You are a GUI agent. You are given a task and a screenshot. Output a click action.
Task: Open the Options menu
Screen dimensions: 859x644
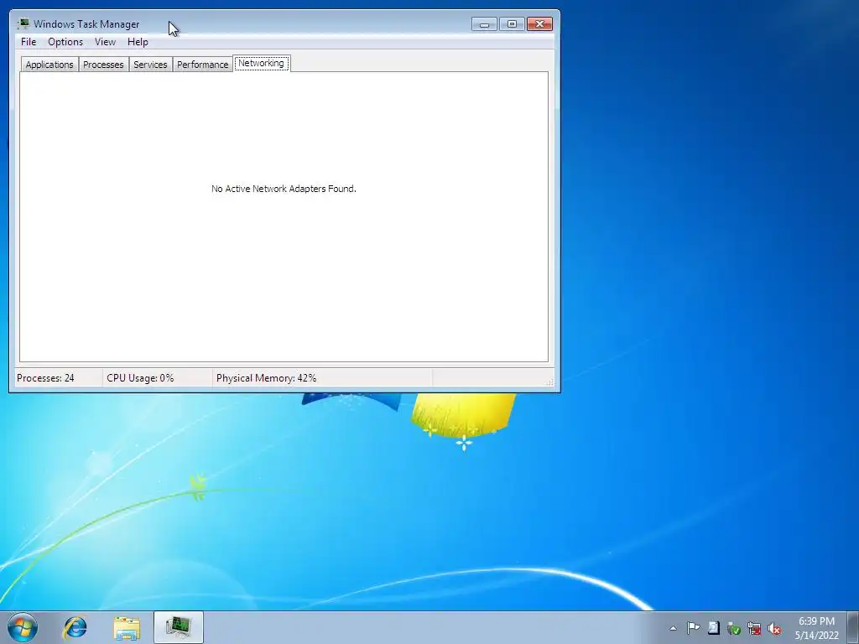[65, 42]
